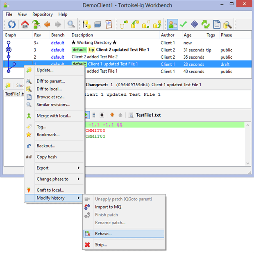Click the Outgoing changesets icon
The width and height of the screenshot is (254, 253).
point(146,24)
